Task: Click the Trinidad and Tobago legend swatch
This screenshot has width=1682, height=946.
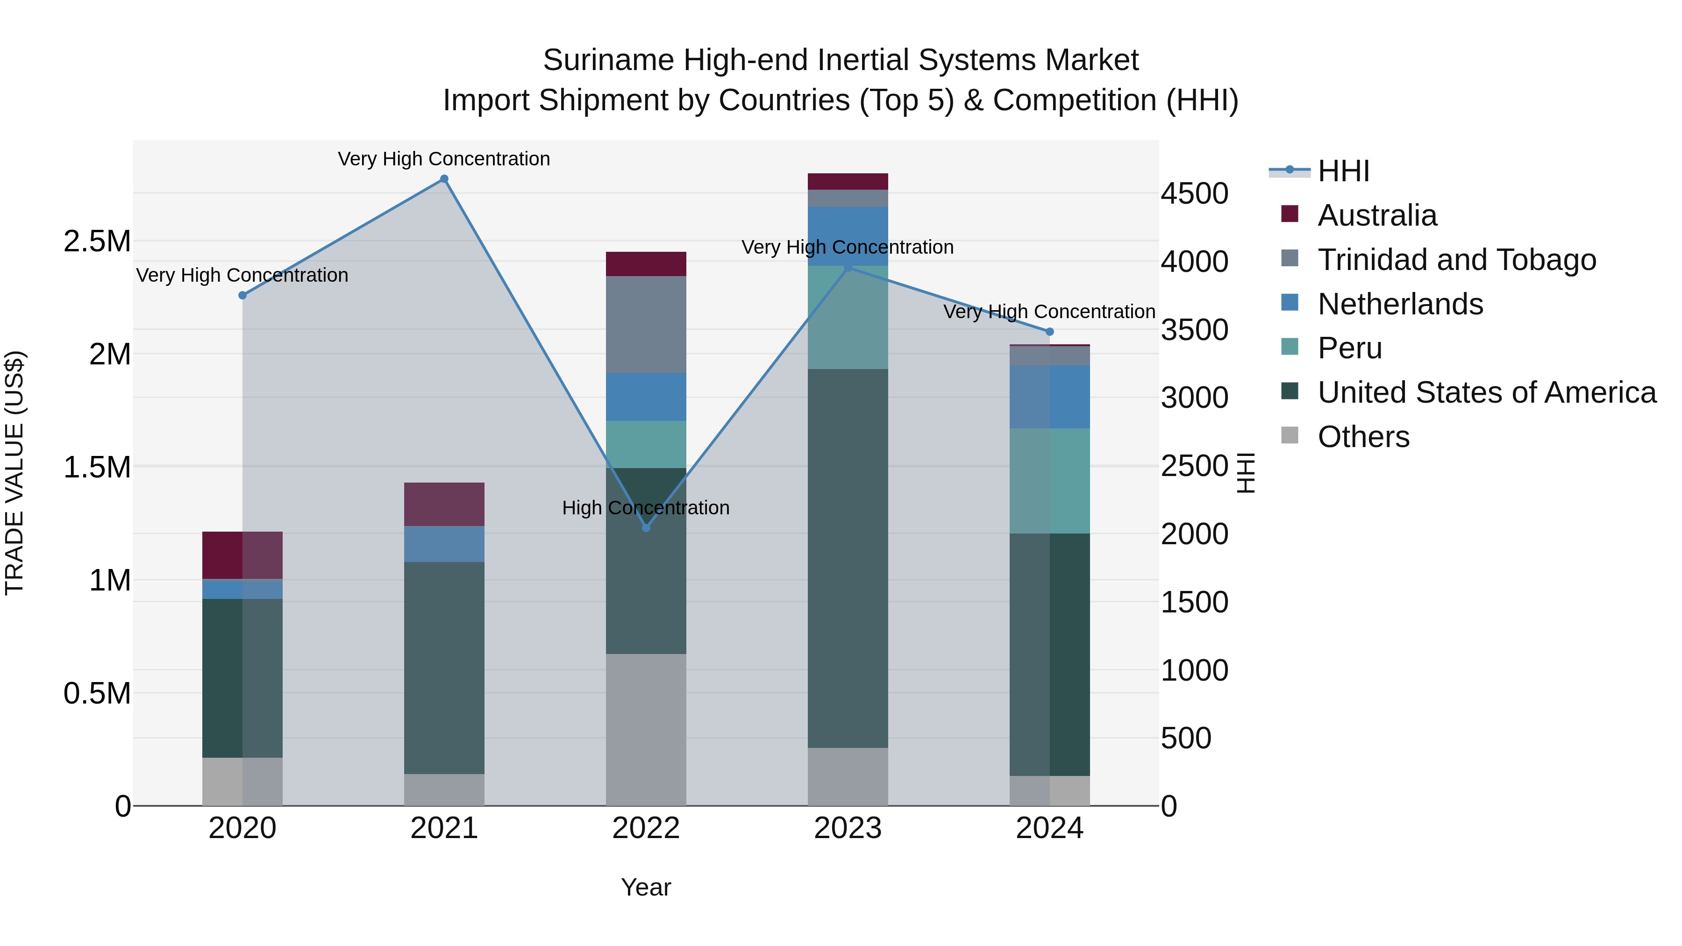Action: [1290, 258]
